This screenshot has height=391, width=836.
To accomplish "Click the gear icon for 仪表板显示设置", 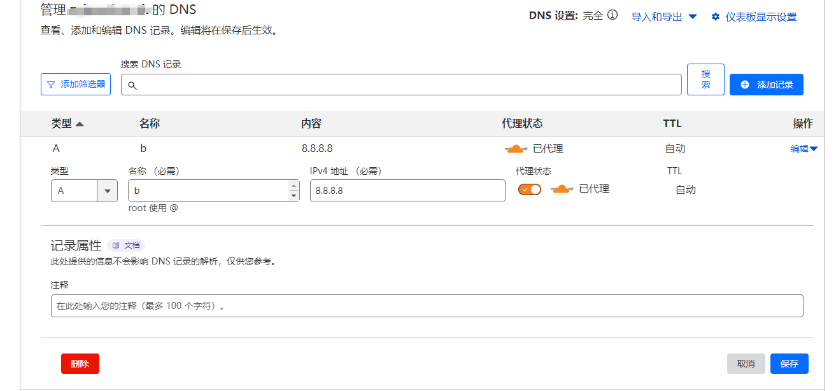I will pyautogui.click(x=716, y=17).
